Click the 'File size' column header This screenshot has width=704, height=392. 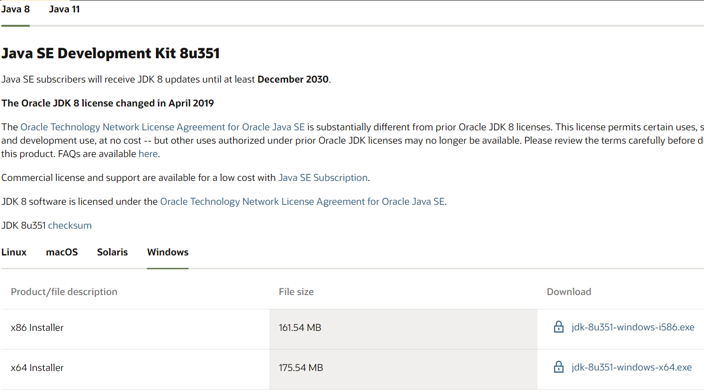pyautogui.click(x=296, y=292)
